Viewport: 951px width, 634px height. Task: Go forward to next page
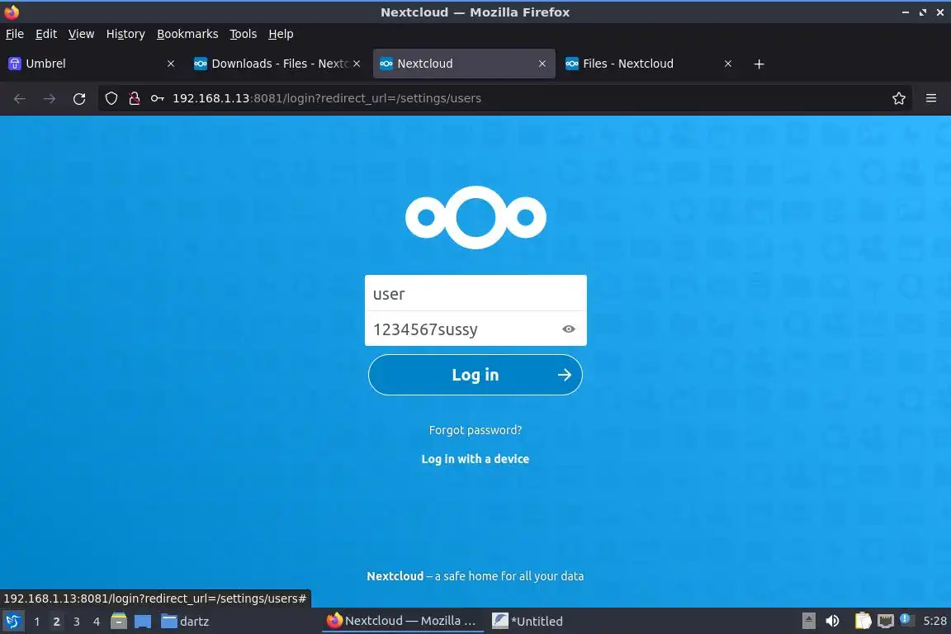(x=50, y=98)
